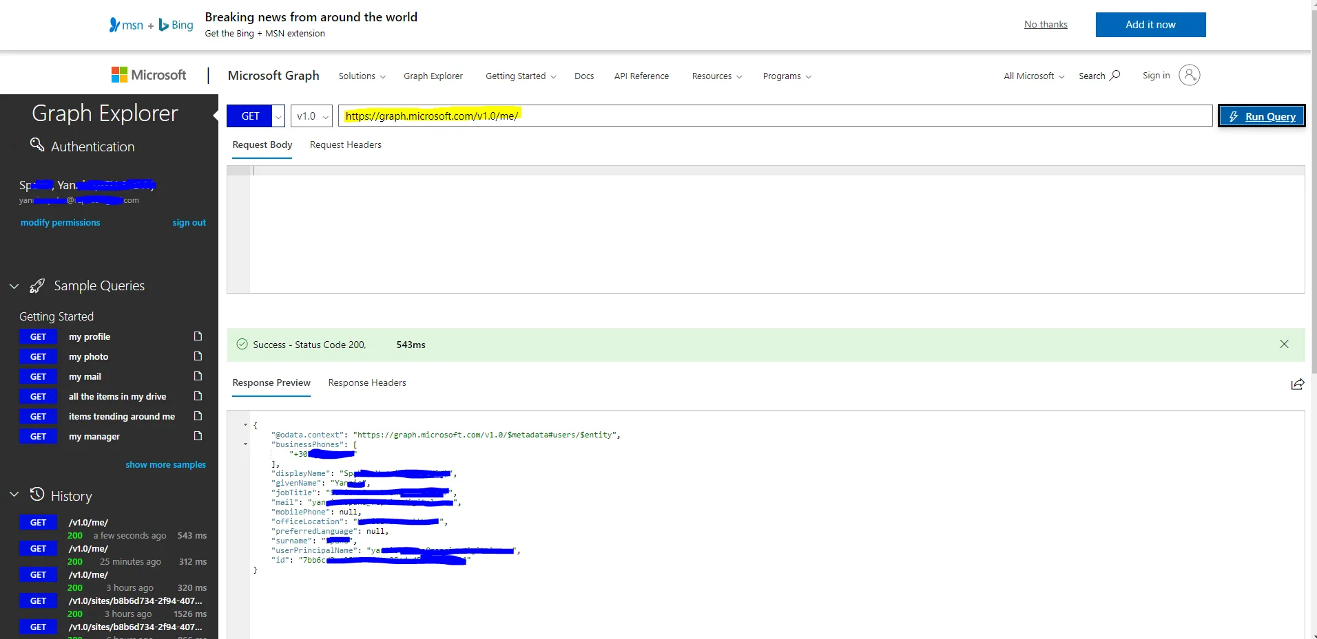Click the "25 minutes ago" history timestamp
The width and height of the screenshot is (1317, 639).
pos(131,561)
